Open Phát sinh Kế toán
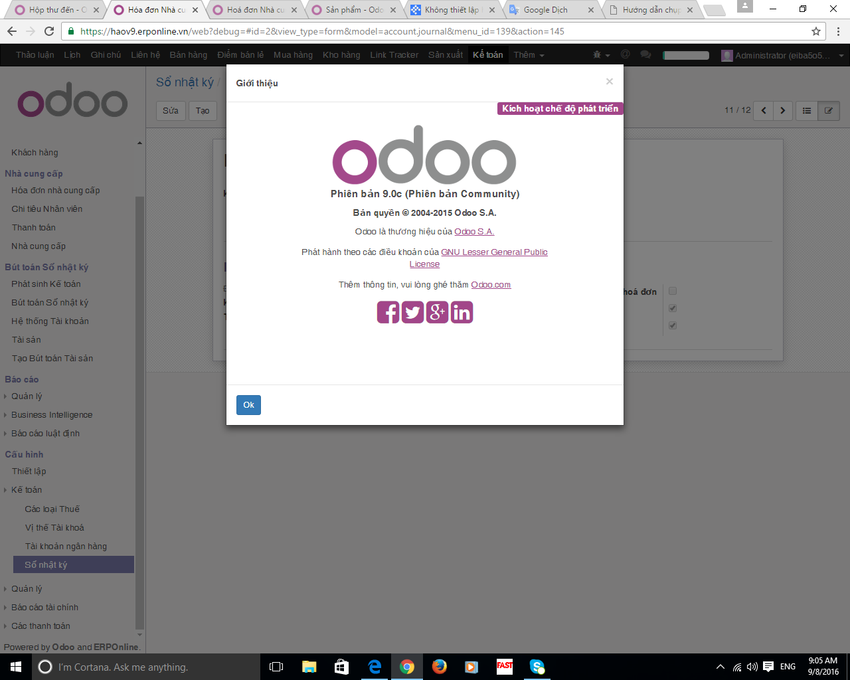The height and width of the screenshot is (680, 850). click(x=46, y=284)
